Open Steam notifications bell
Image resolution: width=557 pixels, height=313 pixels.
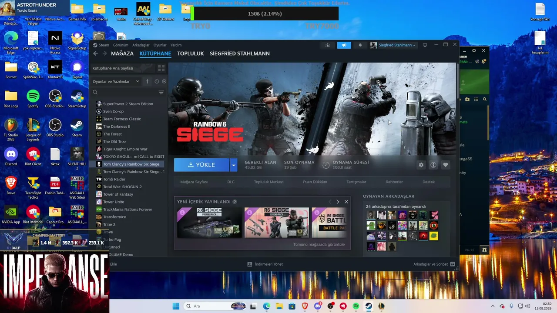click(360, 45)
